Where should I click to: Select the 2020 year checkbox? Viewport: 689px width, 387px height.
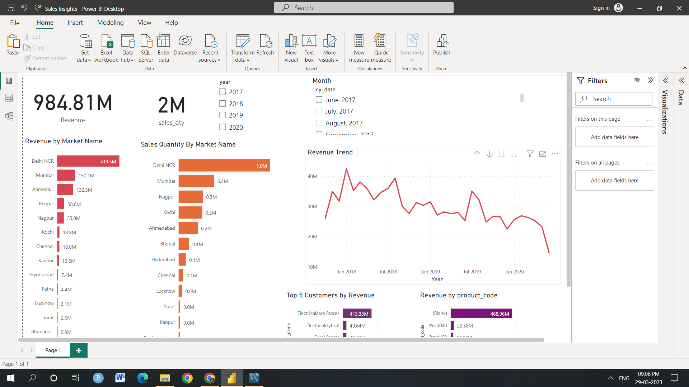[222, 127]
